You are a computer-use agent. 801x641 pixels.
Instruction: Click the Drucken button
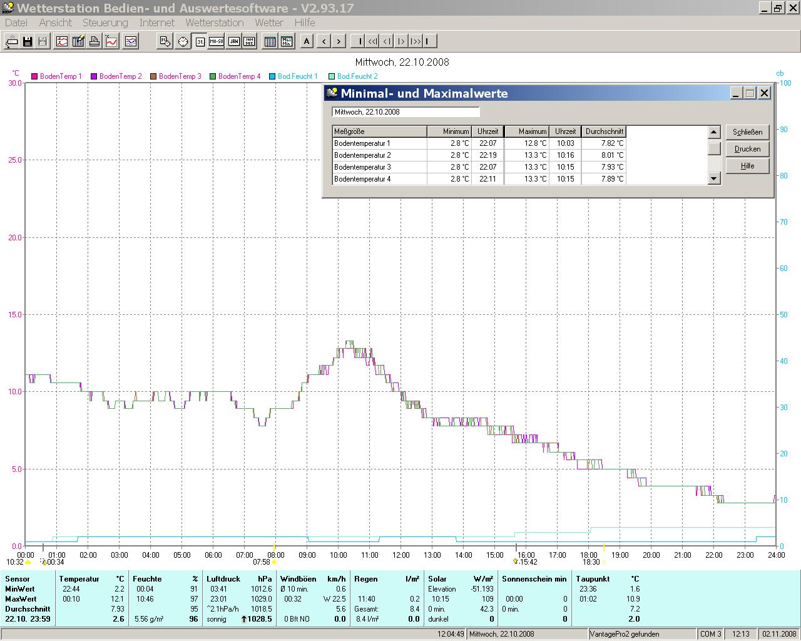(747, 149)
